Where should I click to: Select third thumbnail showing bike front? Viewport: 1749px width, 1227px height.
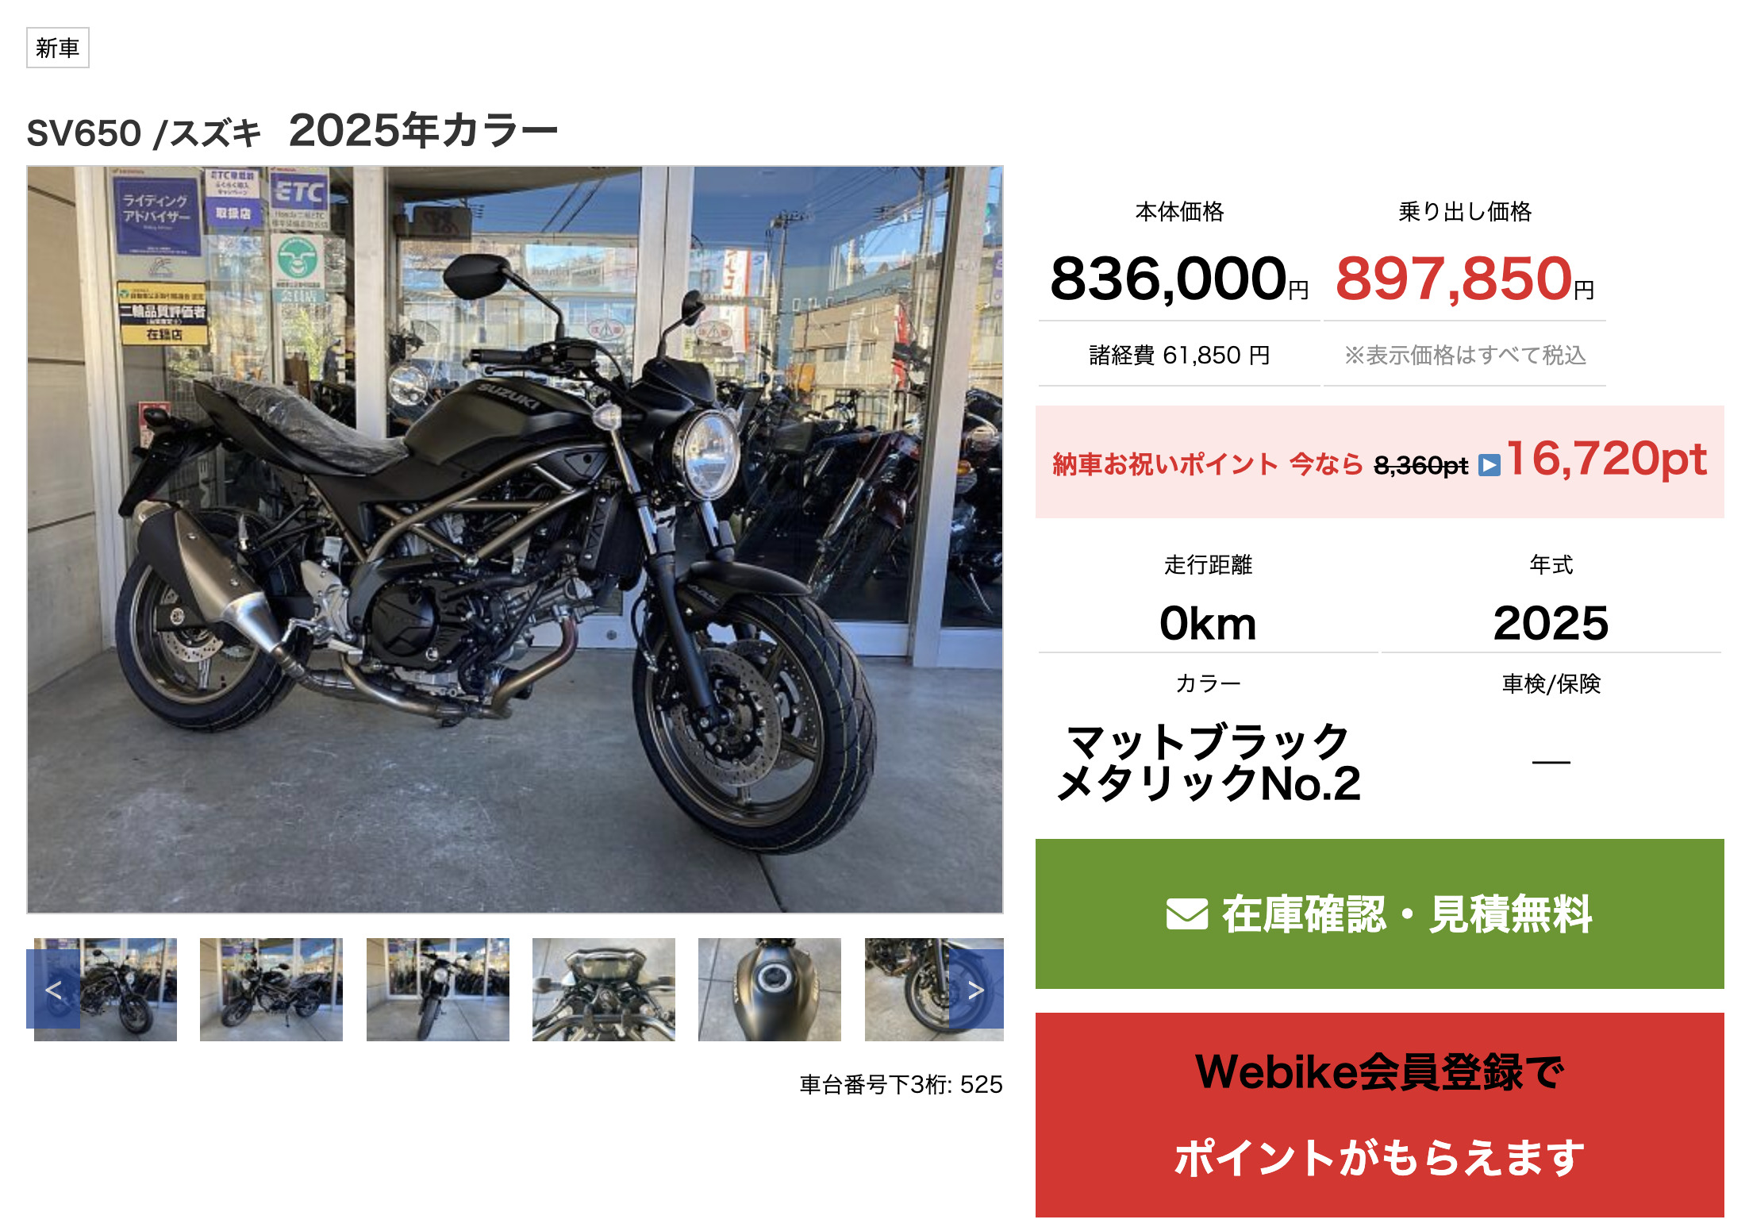coord(438,989)
